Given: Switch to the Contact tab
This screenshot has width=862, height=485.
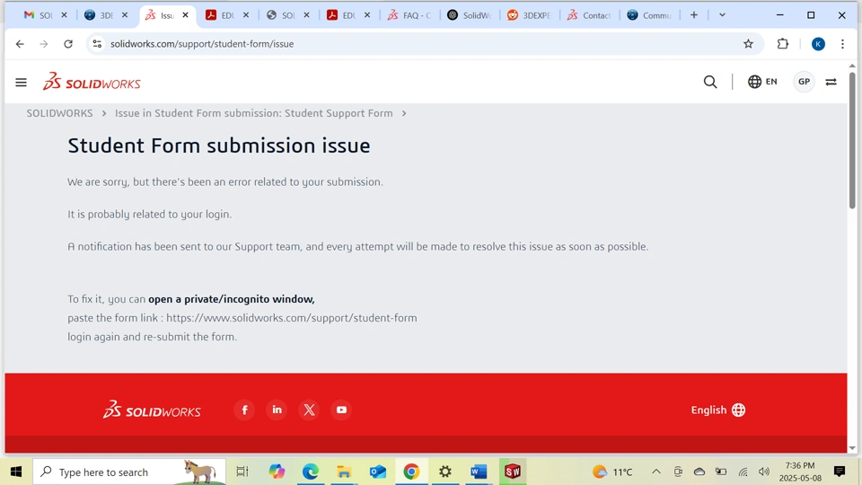Looking at the screenshot, I should [589, 15].
